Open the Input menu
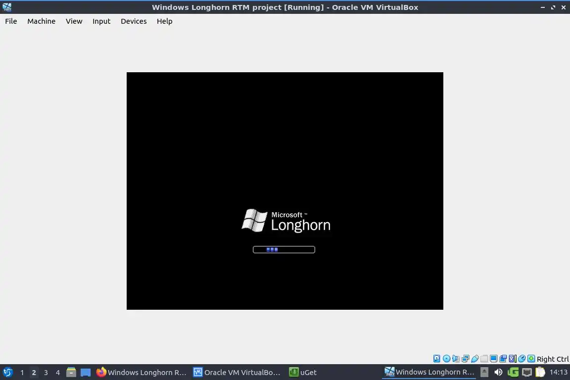 101,21
